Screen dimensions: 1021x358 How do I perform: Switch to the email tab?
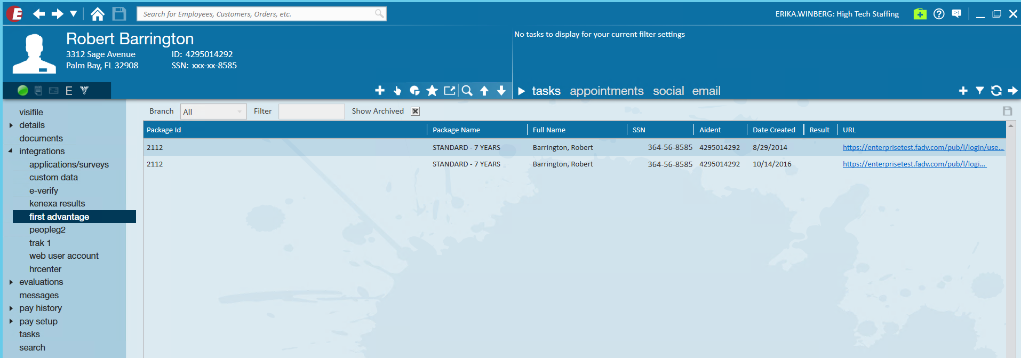click(706, 91)
